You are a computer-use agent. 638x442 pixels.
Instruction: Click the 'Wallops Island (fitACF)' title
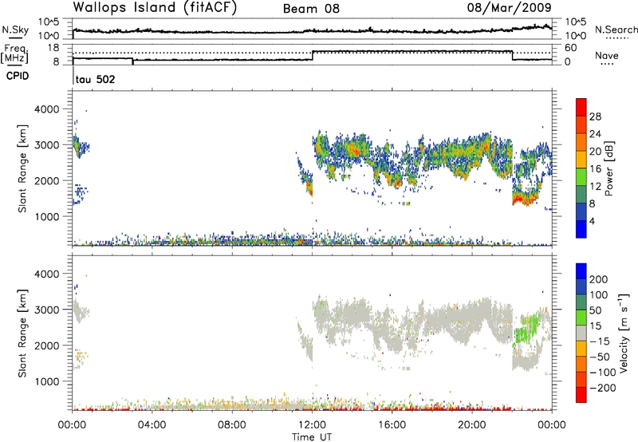[155, 7]
